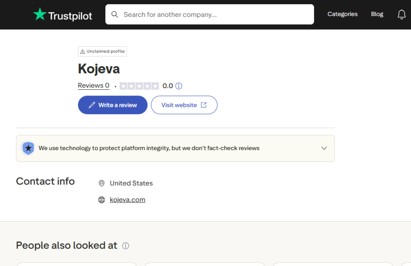Screen dimensions: 411x266
Task: Expand the fact-check reviews banner
Action: (x=175, y=148)
